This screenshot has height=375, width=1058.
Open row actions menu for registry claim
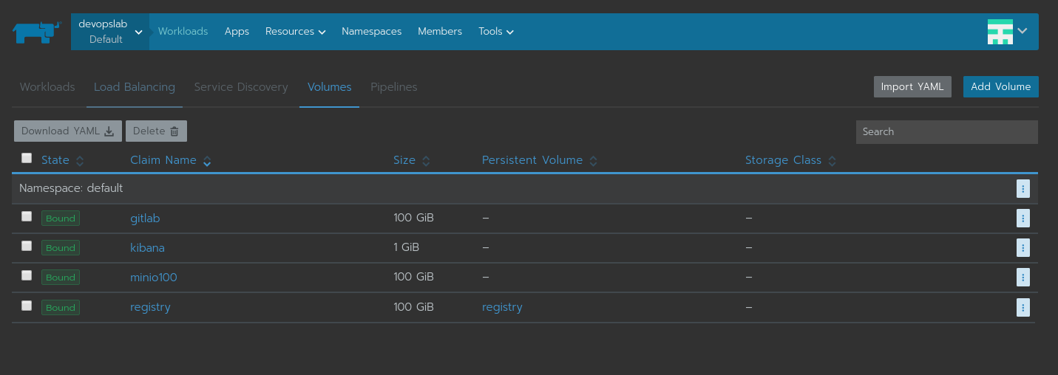1023,307
